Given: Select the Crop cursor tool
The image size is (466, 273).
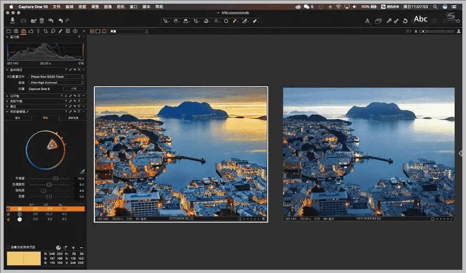Looking at the screenshot, I should (196, 21).
